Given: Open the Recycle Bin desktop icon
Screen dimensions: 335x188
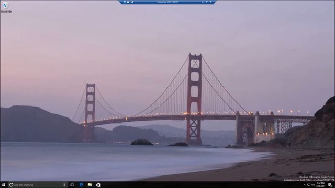Looking at the screenshot, I should [x=6, y=7].
